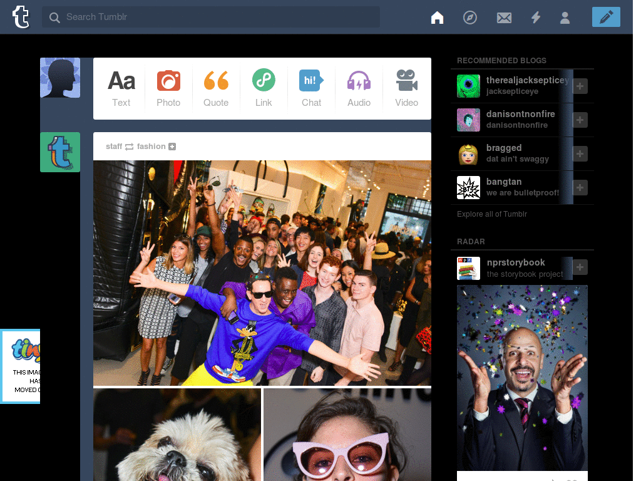Open danisontnonfire blog name

click(520, 114)
